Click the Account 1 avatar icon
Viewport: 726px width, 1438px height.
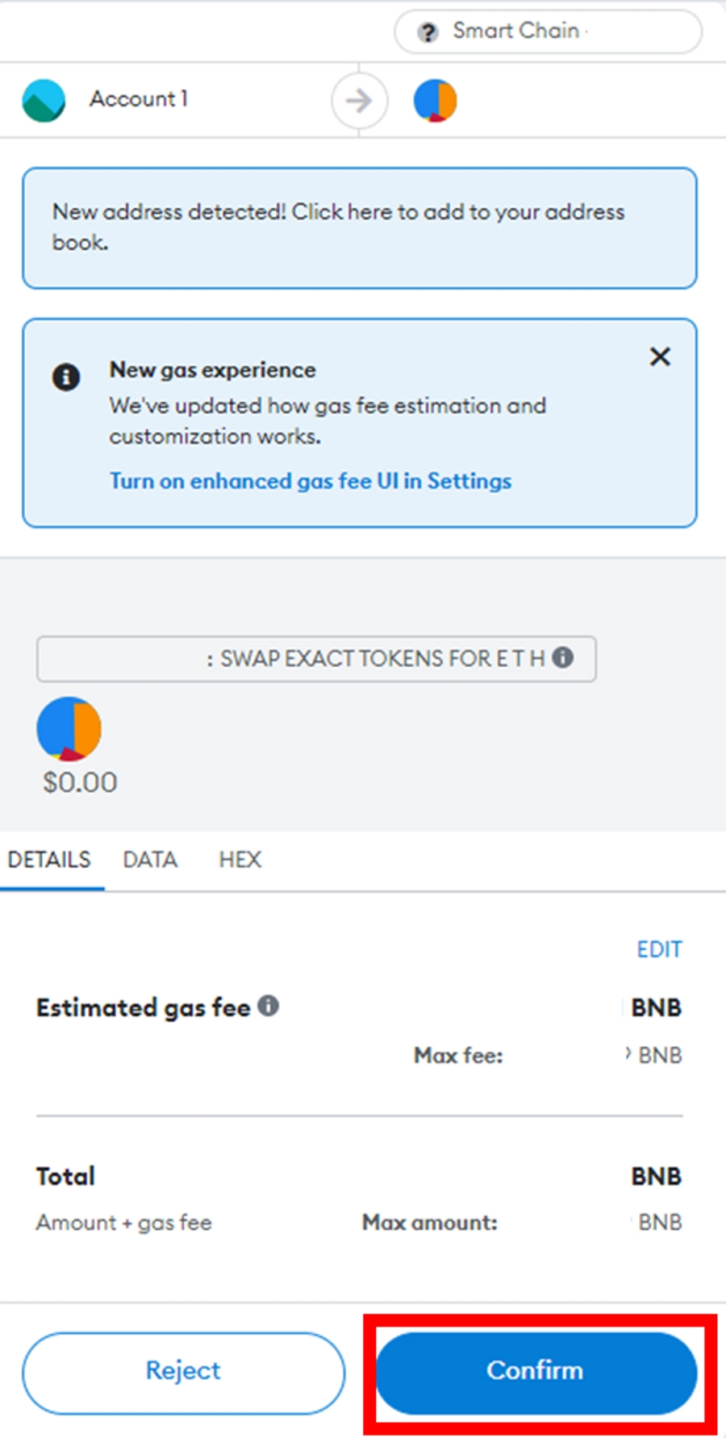44,101
